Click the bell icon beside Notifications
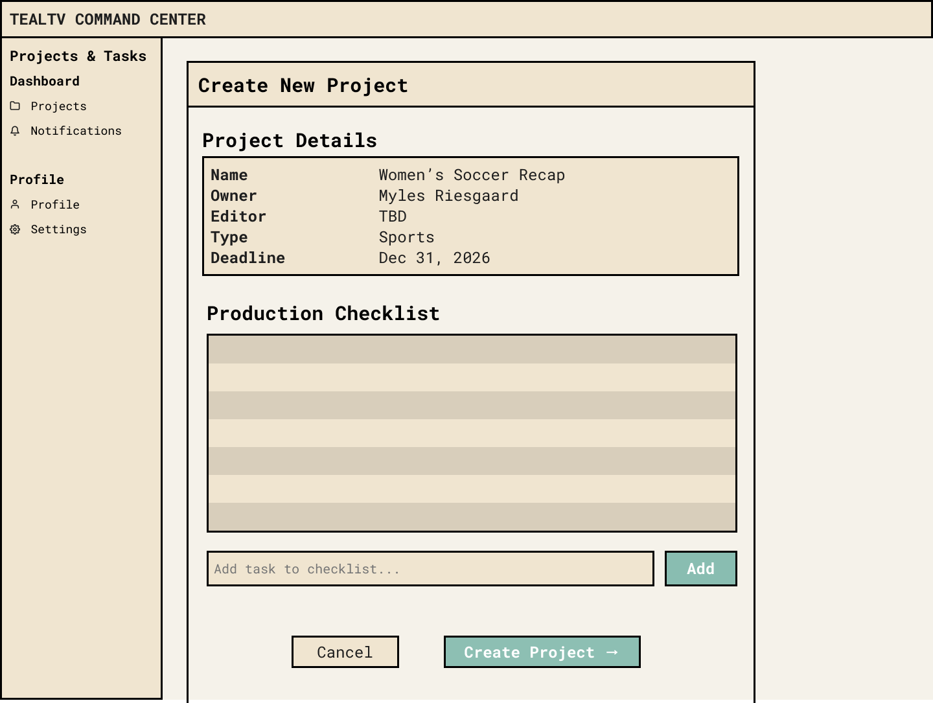933x703 pixels. coord(15,130)
